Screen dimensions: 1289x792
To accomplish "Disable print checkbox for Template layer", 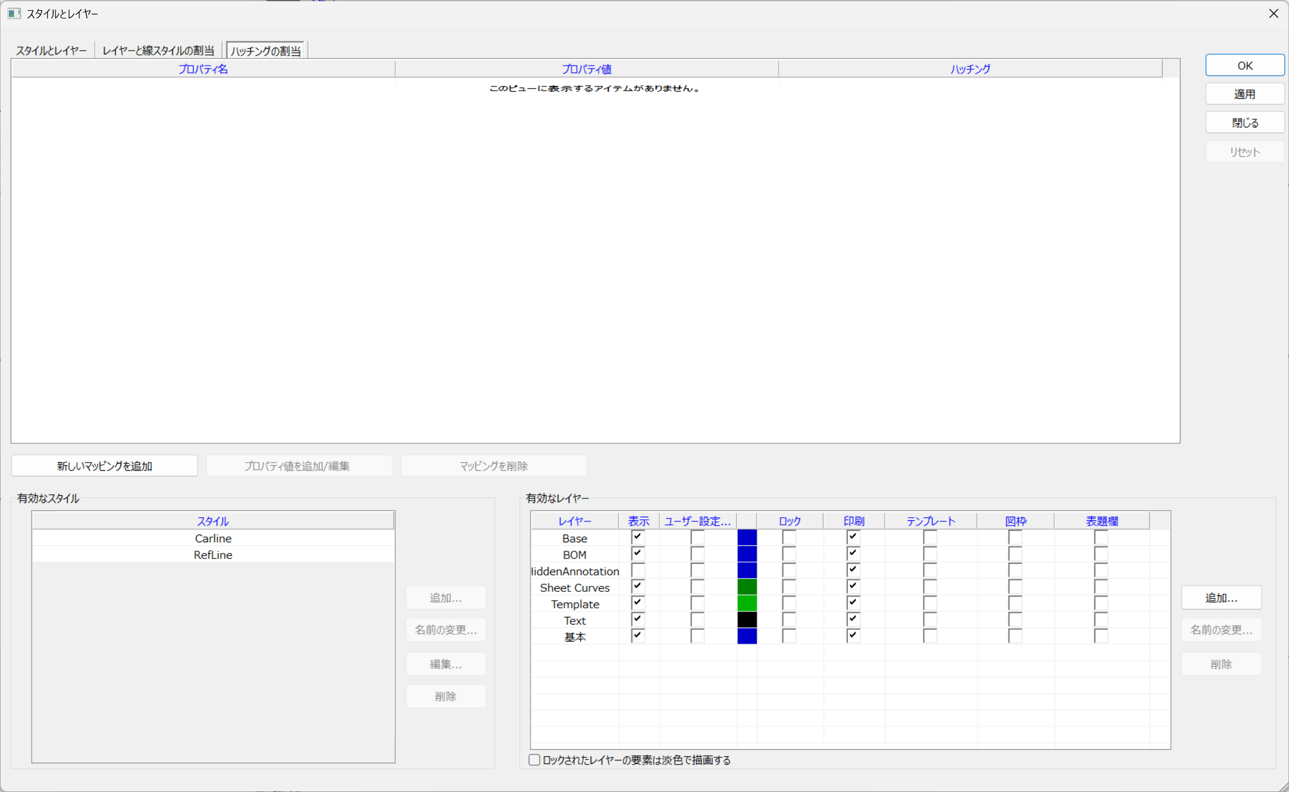I will (x=853, y=603).
